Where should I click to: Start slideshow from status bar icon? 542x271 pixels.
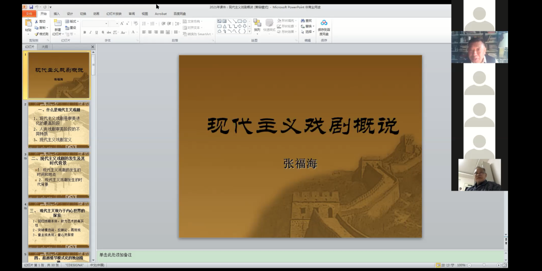454,265
